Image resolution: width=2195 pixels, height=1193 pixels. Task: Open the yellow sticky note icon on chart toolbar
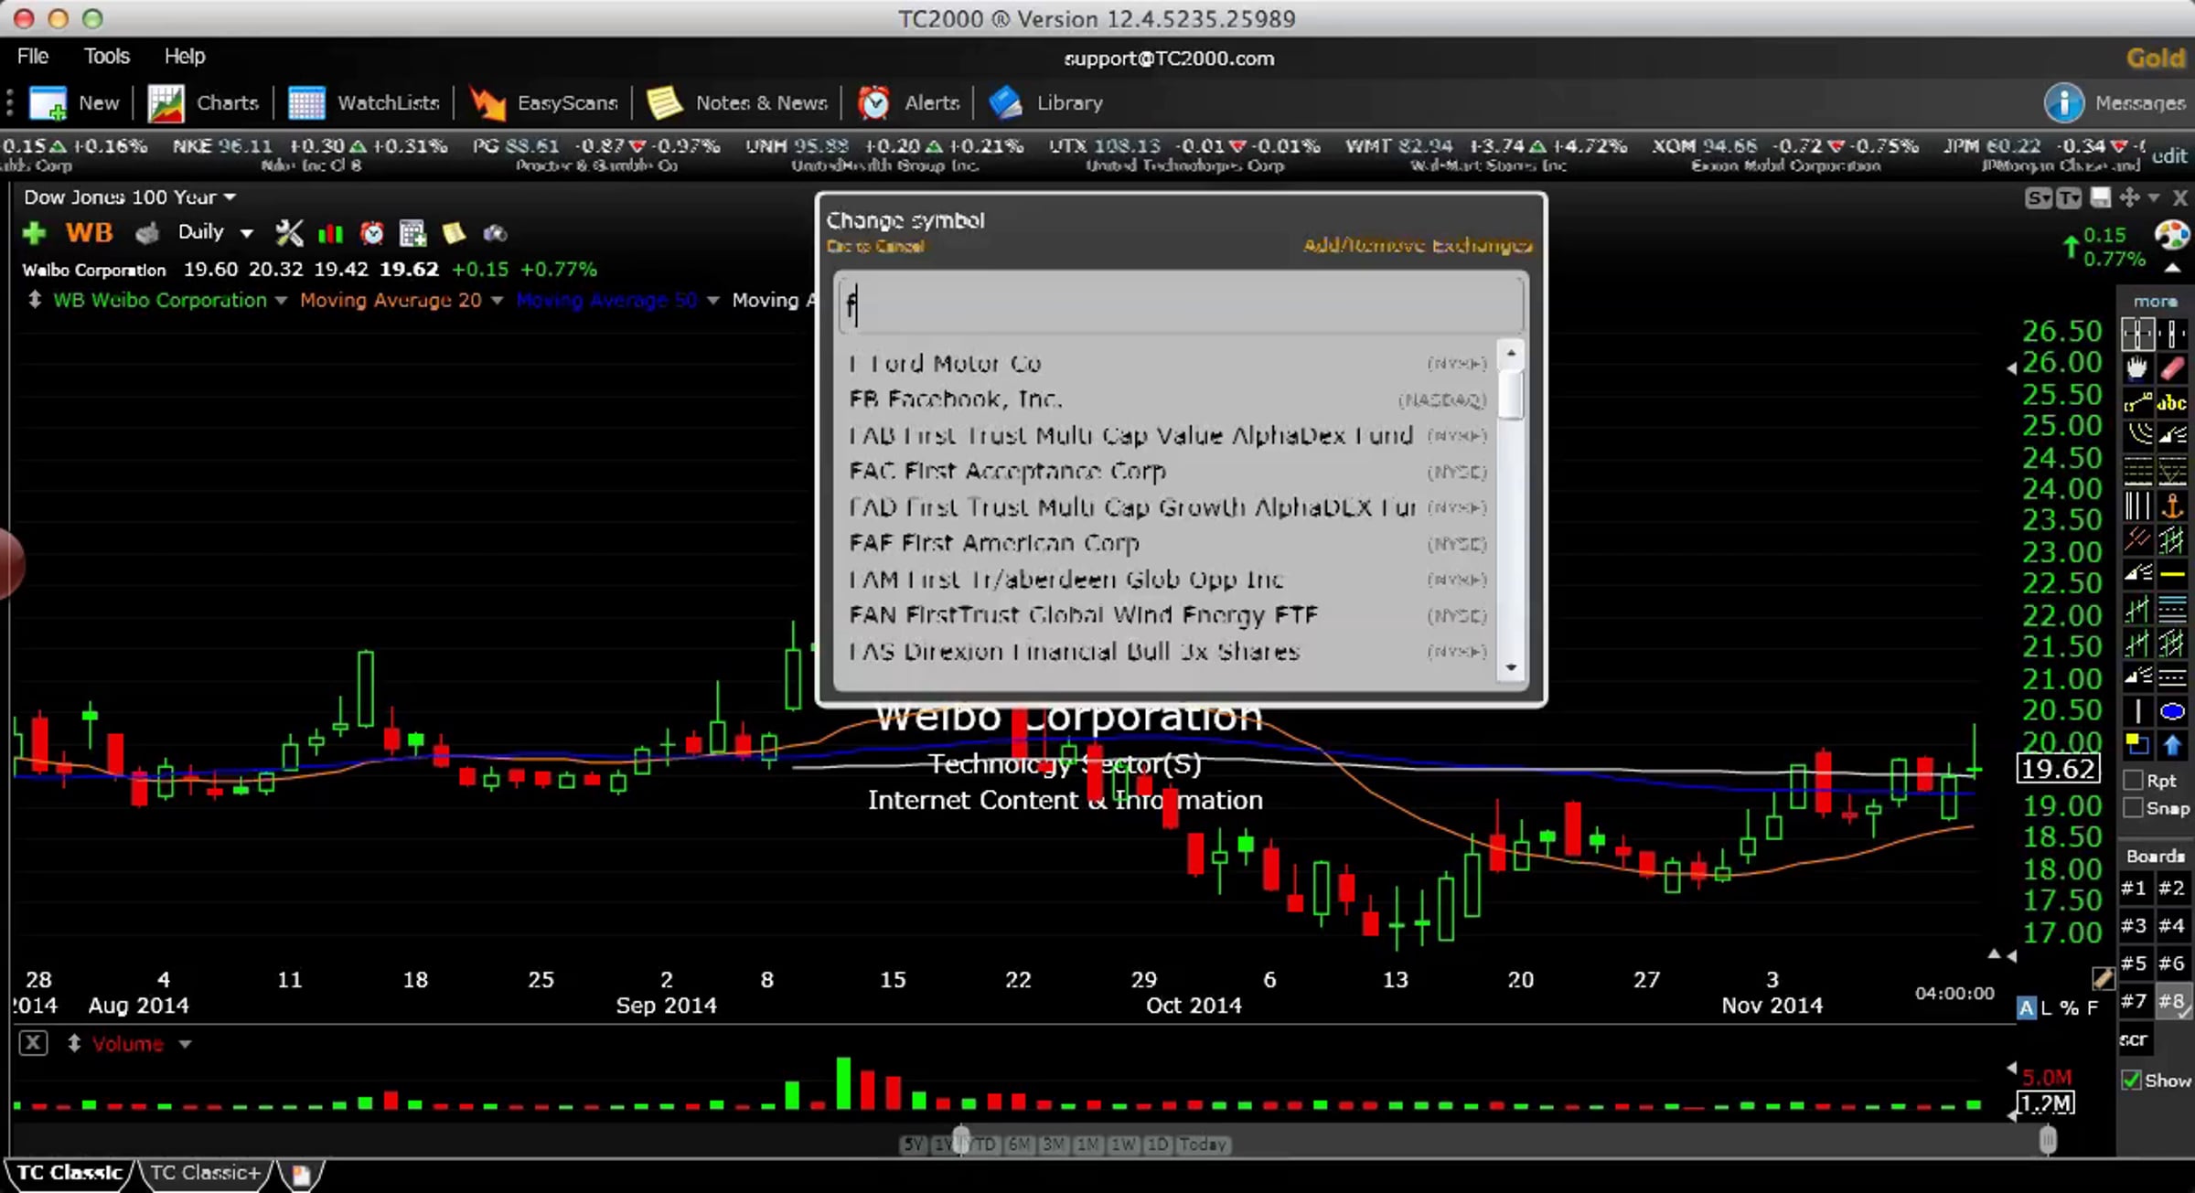point(454,233)
